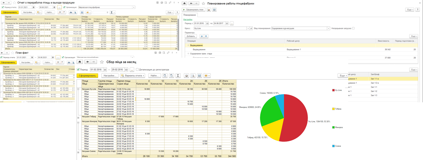The image size is (423, 160).
Task: Click the red Hy-Line legend swatch
Action: 333,90
